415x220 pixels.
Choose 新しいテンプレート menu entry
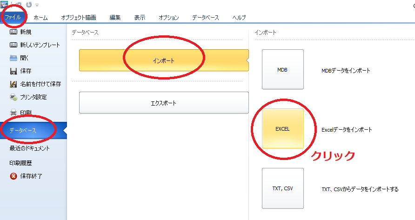coord(40,45)
